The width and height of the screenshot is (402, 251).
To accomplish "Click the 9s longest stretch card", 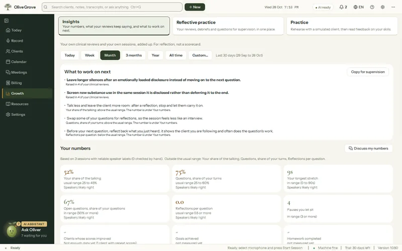I will tap(338, 179).
